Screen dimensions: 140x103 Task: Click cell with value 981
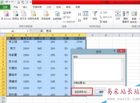click(39, 62)
